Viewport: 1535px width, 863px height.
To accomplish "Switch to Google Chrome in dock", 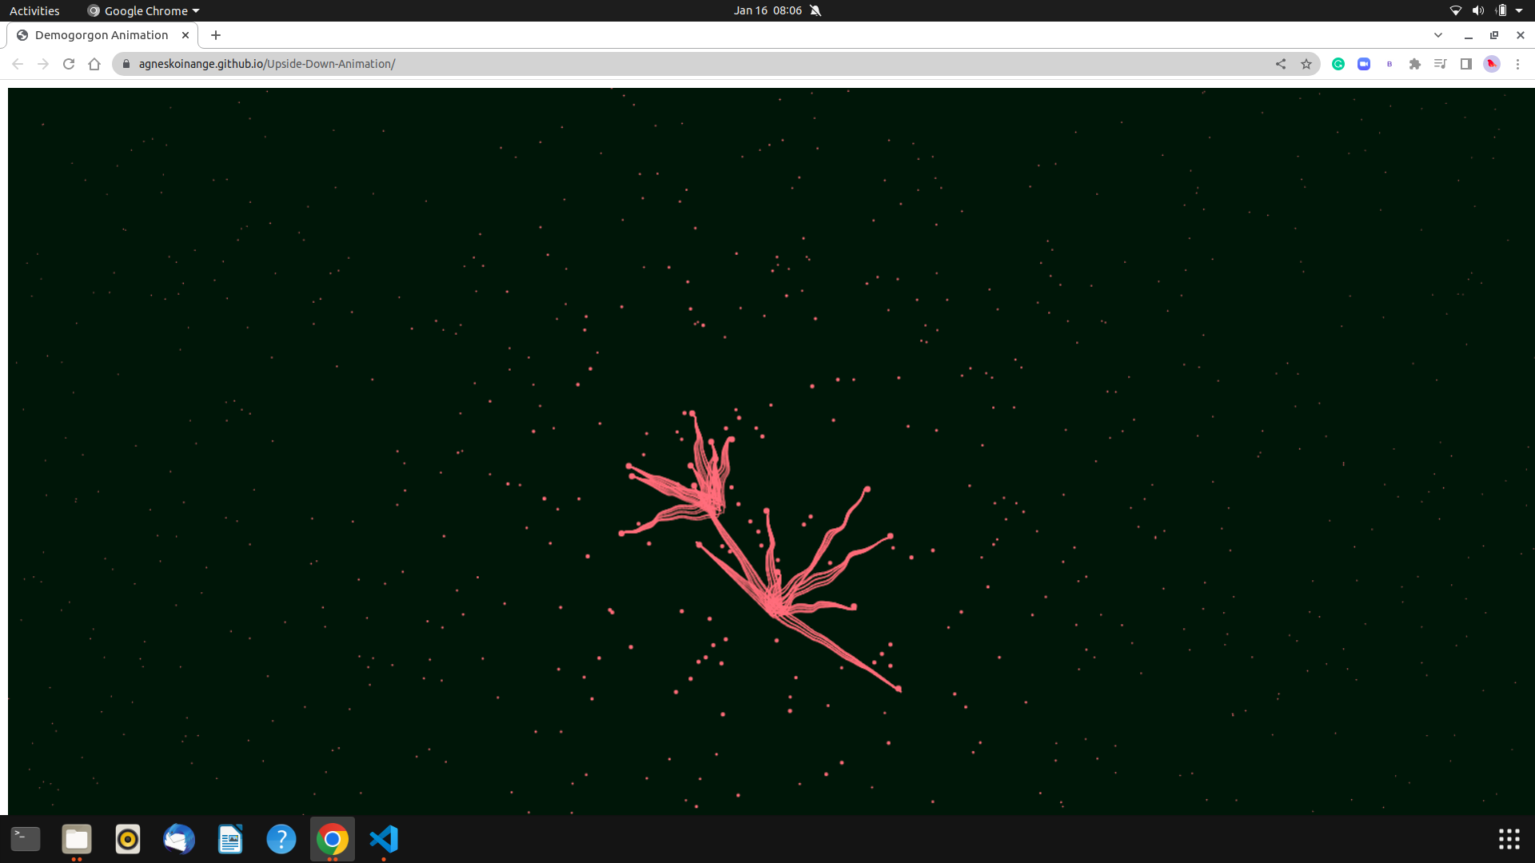I will pos(333,839).
